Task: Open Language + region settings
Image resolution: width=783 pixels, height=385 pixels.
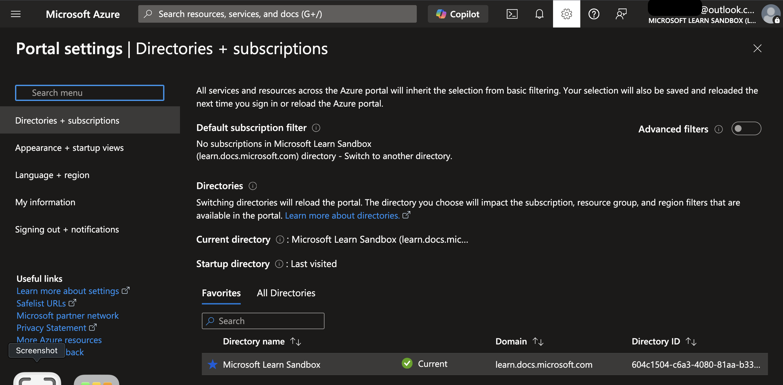Action: click(x=52, y=175)
